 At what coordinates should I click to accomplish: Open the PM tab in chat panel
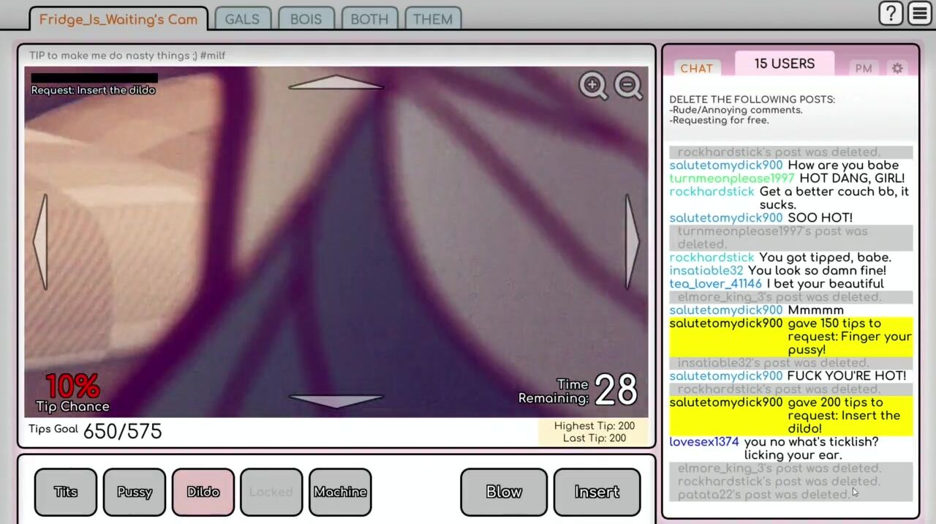pyautogui.click(x=864, y=68)
